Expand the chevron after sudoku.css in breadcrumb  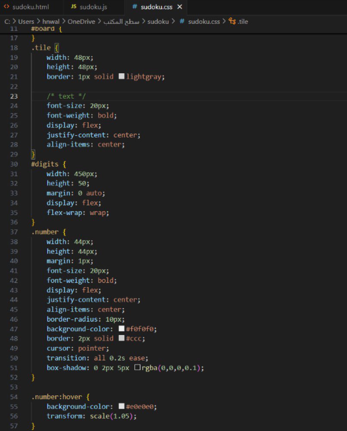[x=224, y=21]
